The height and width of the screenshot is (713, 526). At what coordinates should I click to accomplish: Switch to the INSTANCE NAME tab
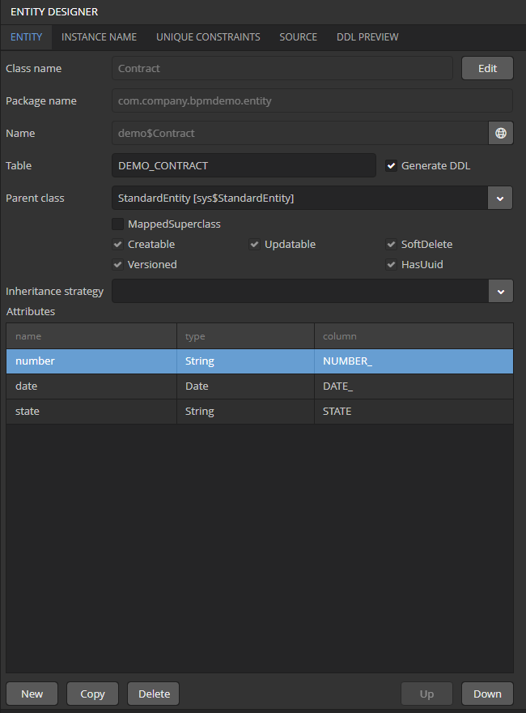[99, 36]
